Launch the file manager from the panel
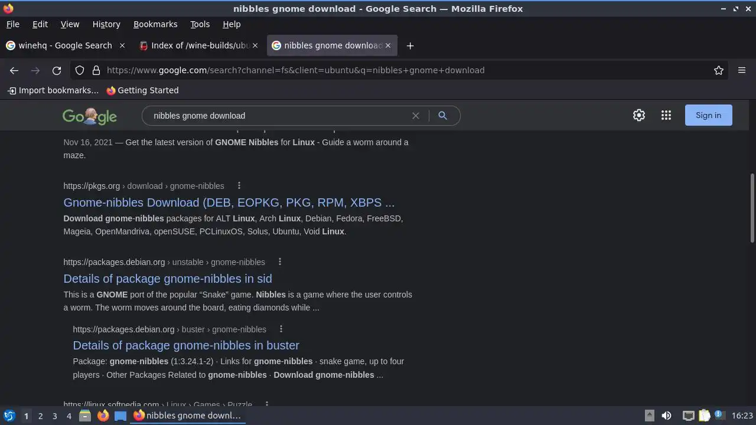The width and height of the screenshot is (756, 425). (85, 416)
